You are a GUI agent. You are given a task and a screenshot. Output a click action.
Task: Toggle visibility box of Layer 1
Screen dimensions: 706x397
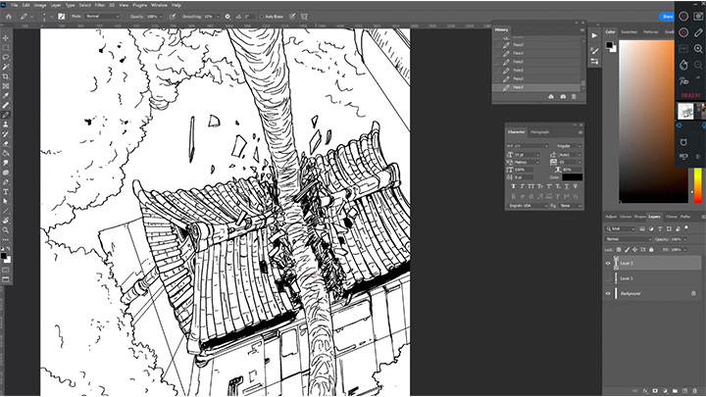pos(608,278)
